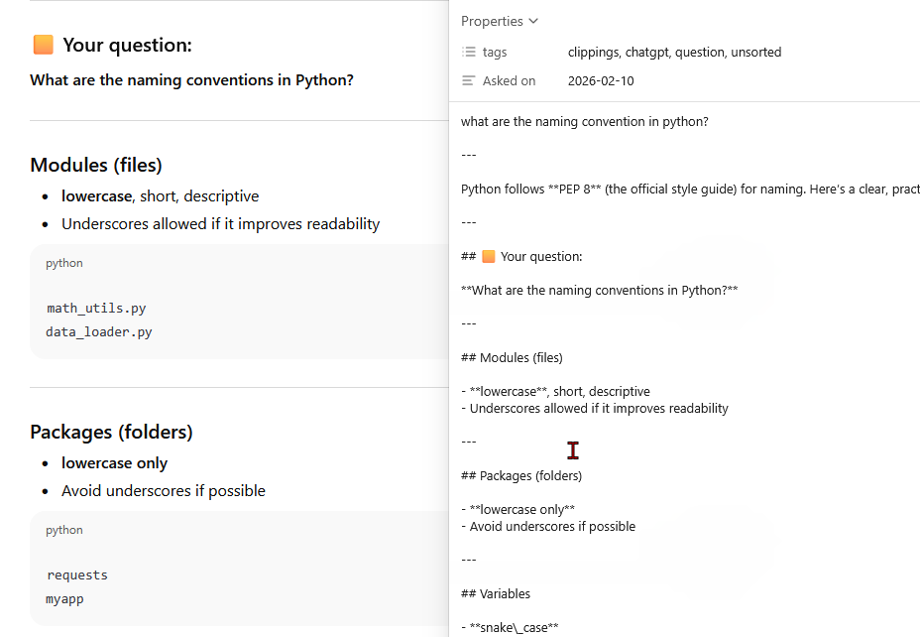Viewport: 920px width, 637px height.
Task: Click the tags property name
Action: [x=495, y=52]
